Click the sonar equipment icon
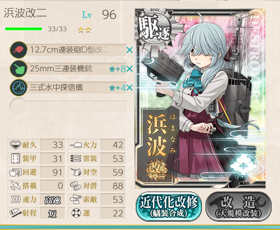Screen dimensions: 280x230 click(x=18, y=88)
